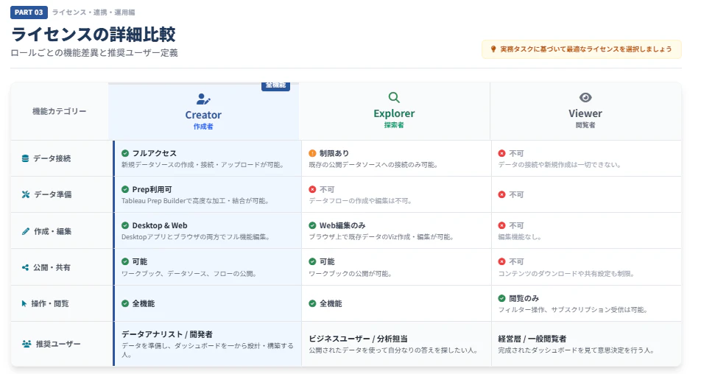The width and height of the screenshot is (701, 374).
Task: Click the green check beside フルアクセス
Action: (125, 153)
